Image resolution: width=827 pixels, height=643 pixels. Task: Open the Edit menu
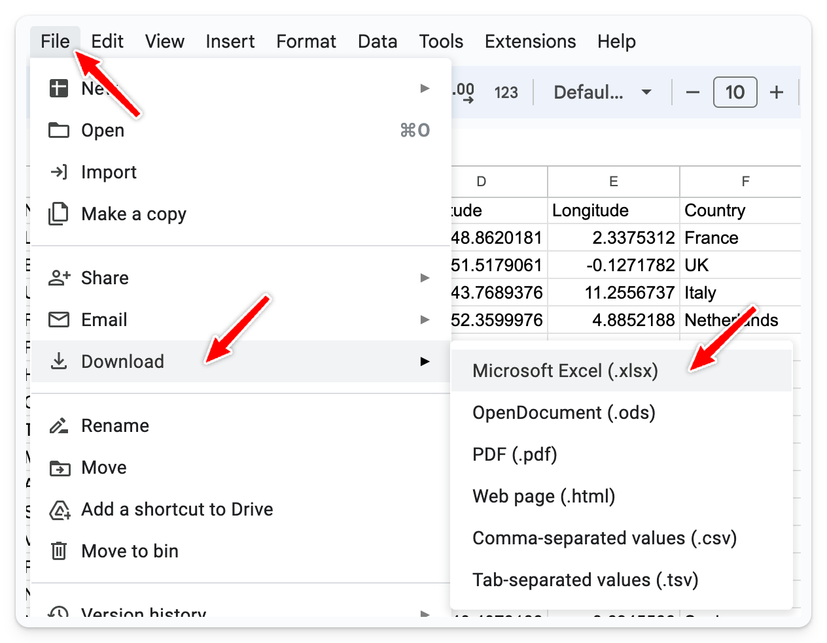click(107, 41)
